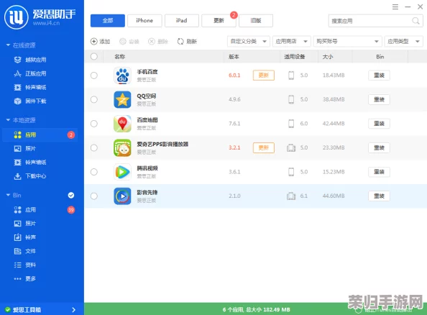Select the 手机百度 row checkbox
Screen dimensions: 427x315
coord(94,76)
